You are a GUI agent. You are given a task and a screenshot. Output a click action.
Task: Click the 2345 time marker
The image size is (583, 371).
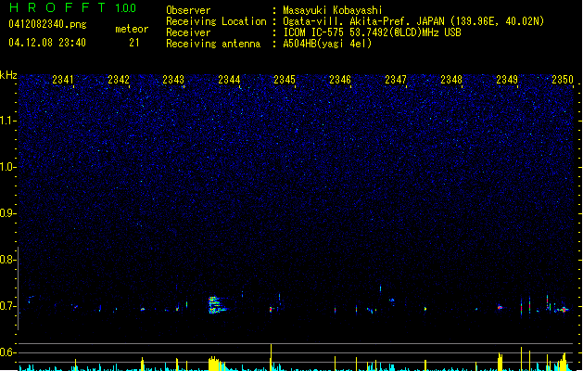[285, 80]
